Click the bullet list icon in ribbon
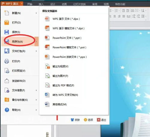Image resolution: width=150 pixels, height=137 pixels. (111, 11)
